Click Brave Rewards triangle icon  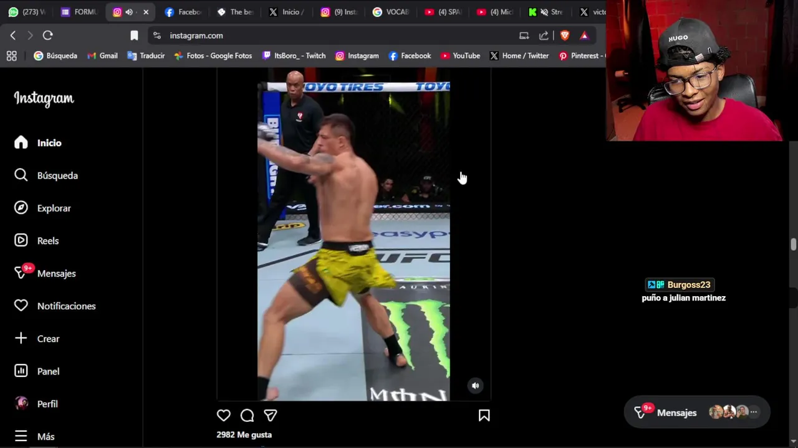(584, 35)
